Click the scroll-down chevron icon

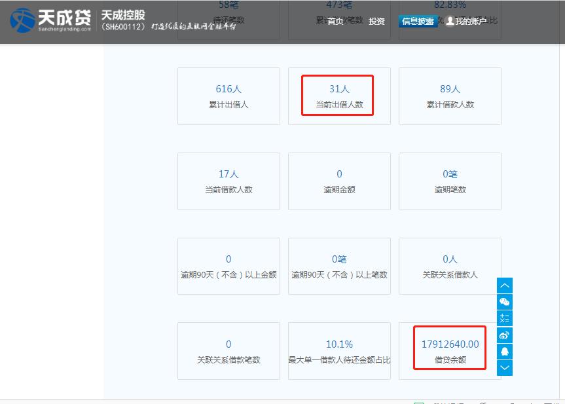[x=504, y=367]
